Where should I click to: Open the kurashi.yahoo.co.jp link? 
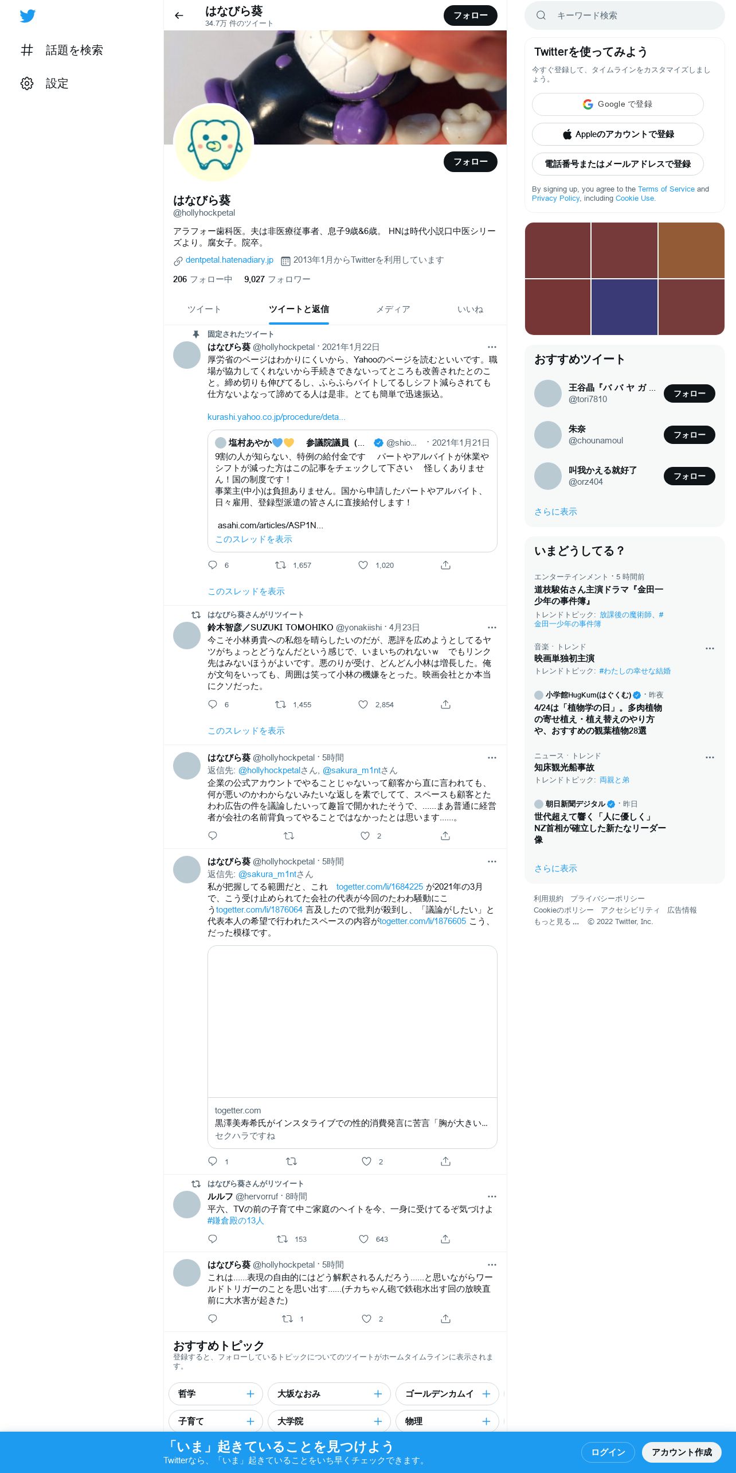(276, 417)
